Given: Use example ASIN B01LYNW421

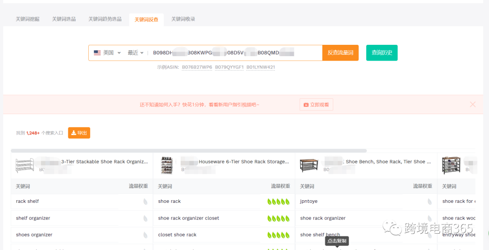Looking at the screenshot, I should tap(260, 67).
